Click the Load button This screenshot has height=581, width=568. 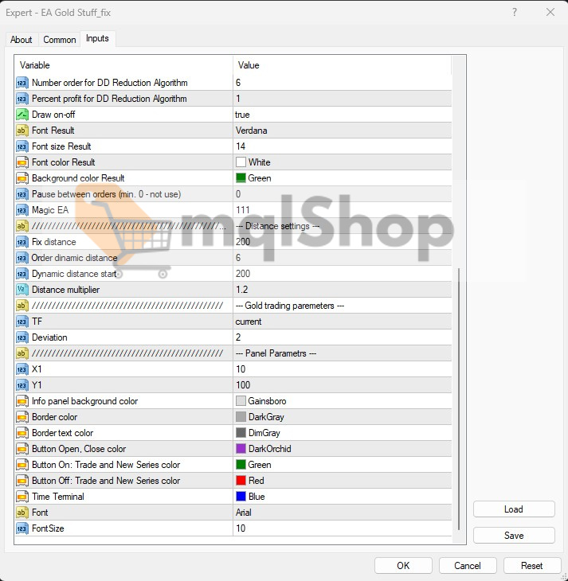(514, 509)
